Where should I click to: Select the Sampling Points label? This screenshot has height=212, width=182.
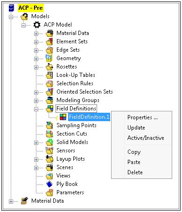[77, 125]
